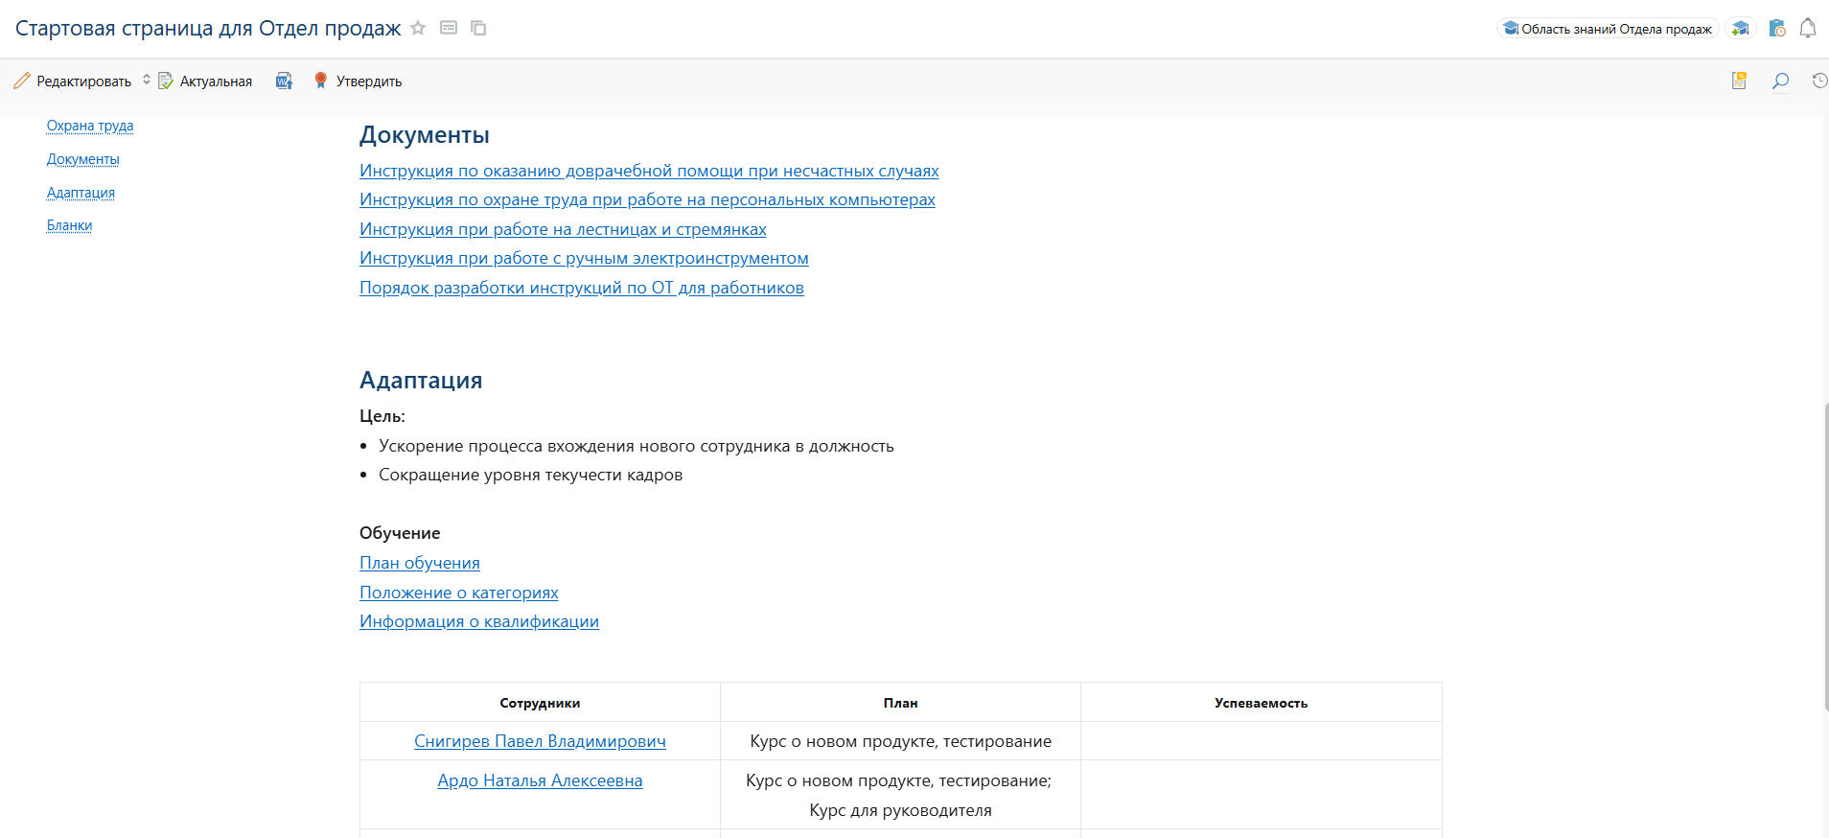This screenshot has height=838, width=1829.
Task: Click the card view icon beside title
Action: coord(449,28)
